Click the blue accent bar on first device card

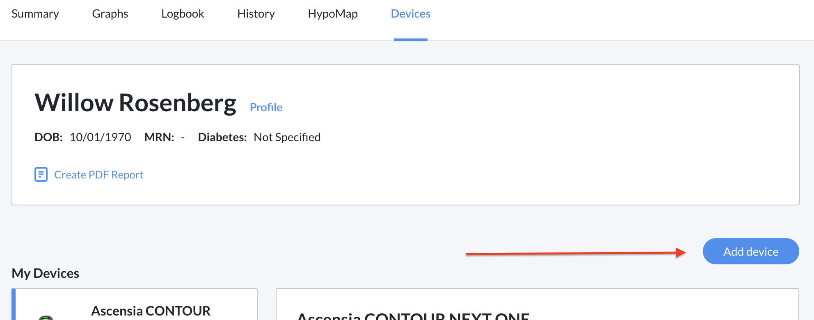[x=14, y=305]
